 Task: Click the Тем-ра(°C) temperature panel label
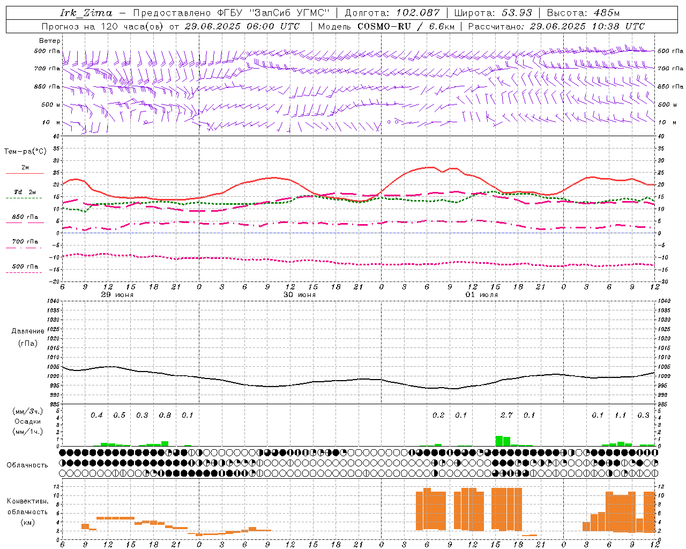25,152
